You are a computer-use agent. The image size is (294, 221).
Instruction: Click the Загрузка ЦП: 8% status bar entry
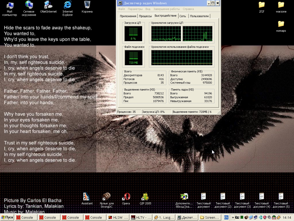coord(156,112)
